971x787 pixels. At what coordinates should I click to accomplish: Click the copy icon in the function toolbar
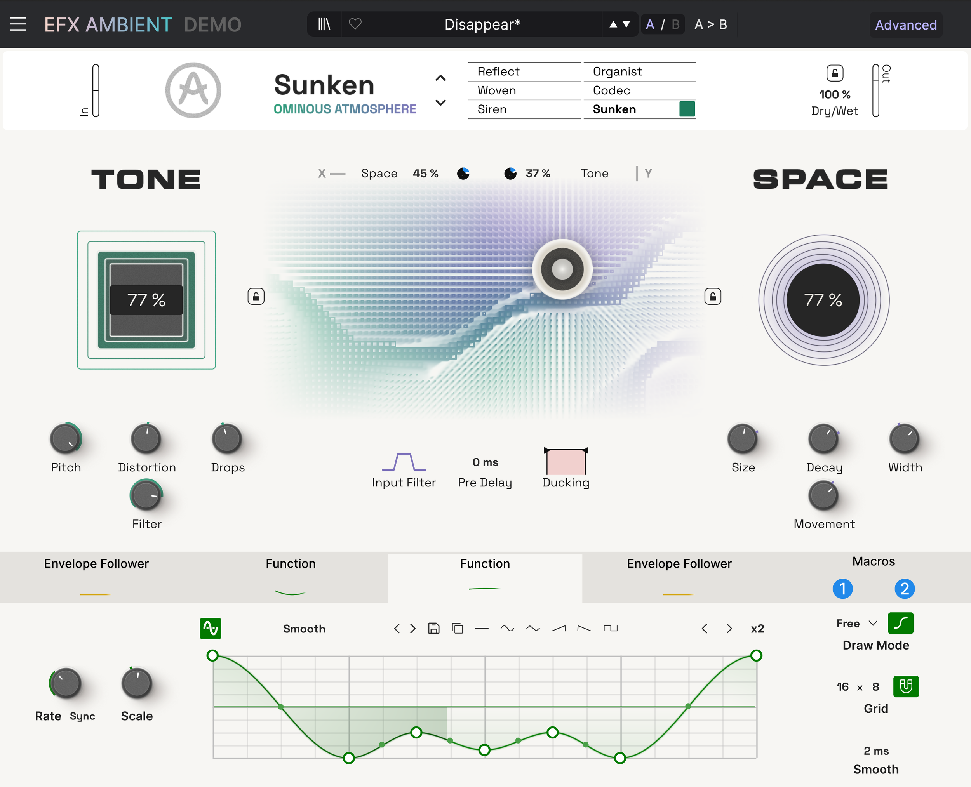pos(457,629)
